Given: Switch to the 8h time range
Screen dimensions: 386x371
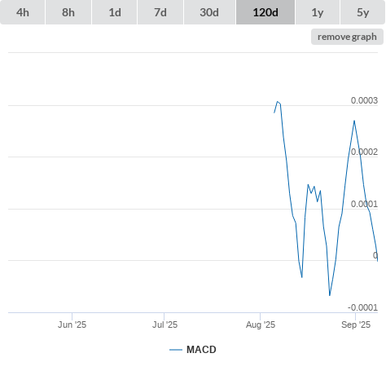Looking at the screenshot, I should (68, 12).
